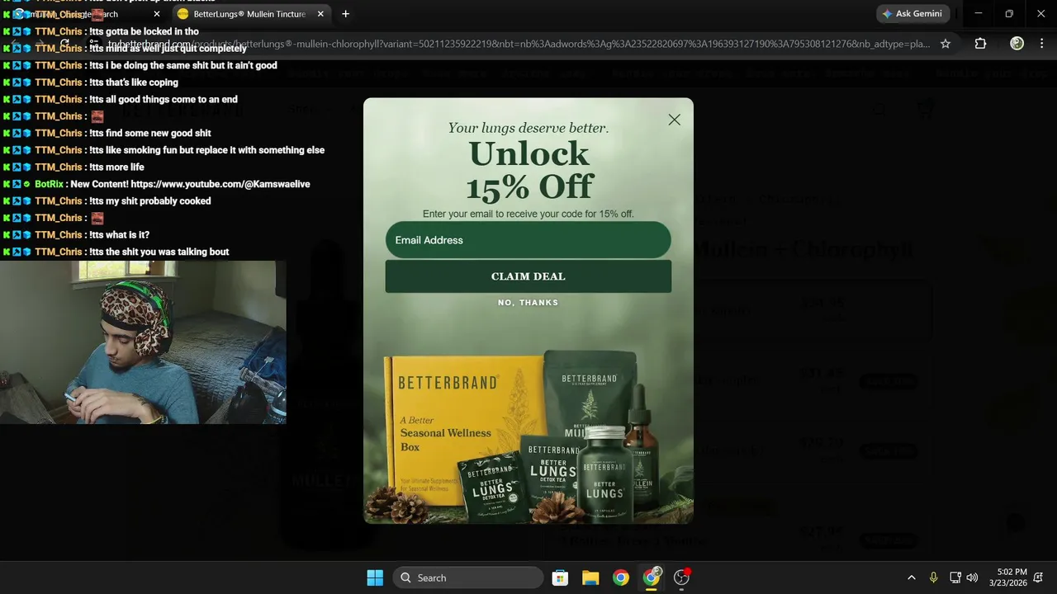Screen dimensions: 1057x594
Task: Click the webcam feed thumbnail
Action: click(x=143, y=342)
